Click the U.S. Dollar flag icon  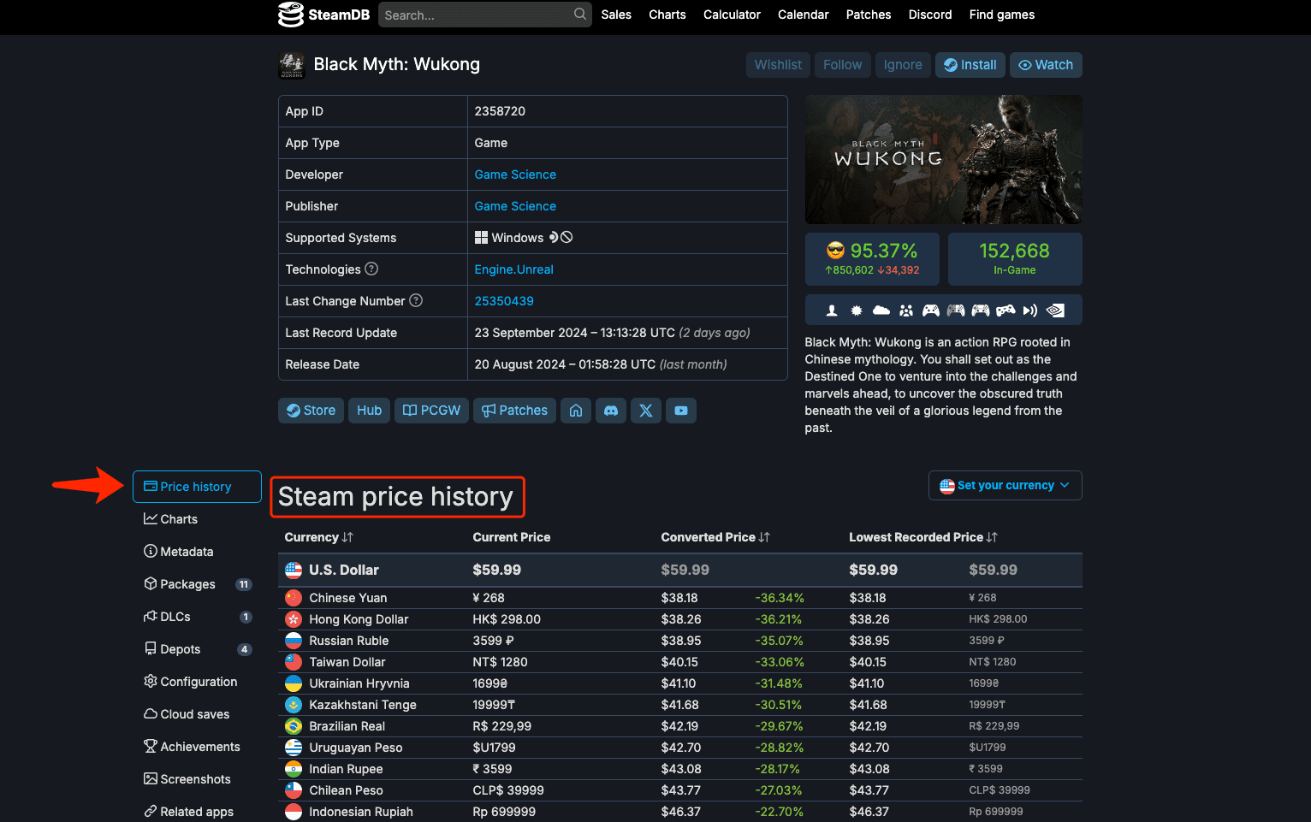(x=294, y=570)
